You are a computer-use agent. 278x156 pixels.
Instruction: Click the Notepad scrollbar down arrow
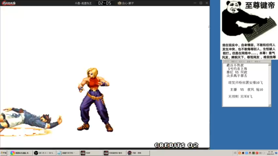pyautogui.click(x=269, y=105)
